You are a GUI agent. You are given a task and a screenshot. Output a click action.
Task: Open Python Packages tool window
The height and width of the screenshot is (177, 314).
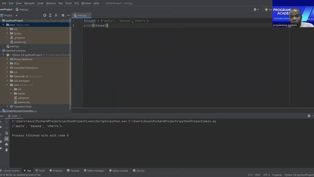click(x=94, y=171)
